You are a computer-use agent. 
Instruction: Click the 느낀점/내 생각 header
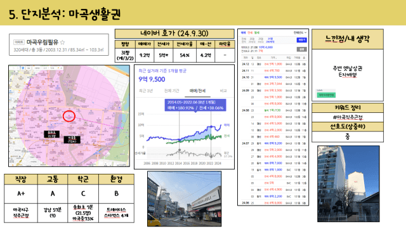(x=348, y=39)
